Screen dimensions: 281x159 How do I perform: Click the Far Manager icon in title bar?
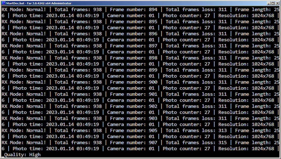pos(3,3)
